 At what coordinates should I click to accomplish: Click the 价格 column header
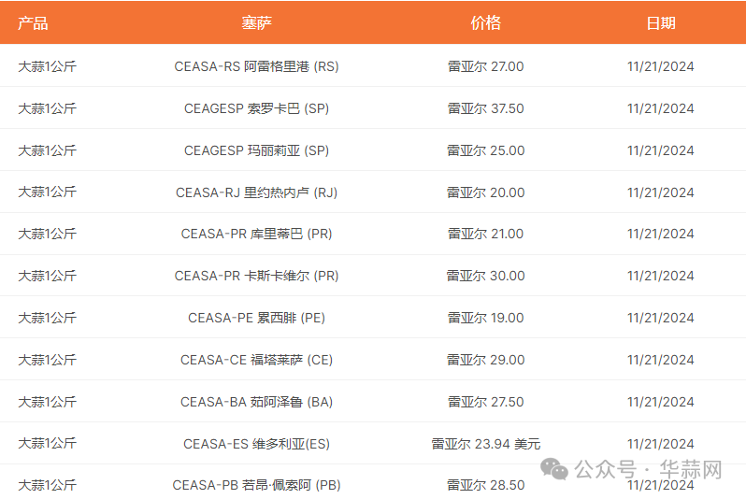tap(486, 22)
